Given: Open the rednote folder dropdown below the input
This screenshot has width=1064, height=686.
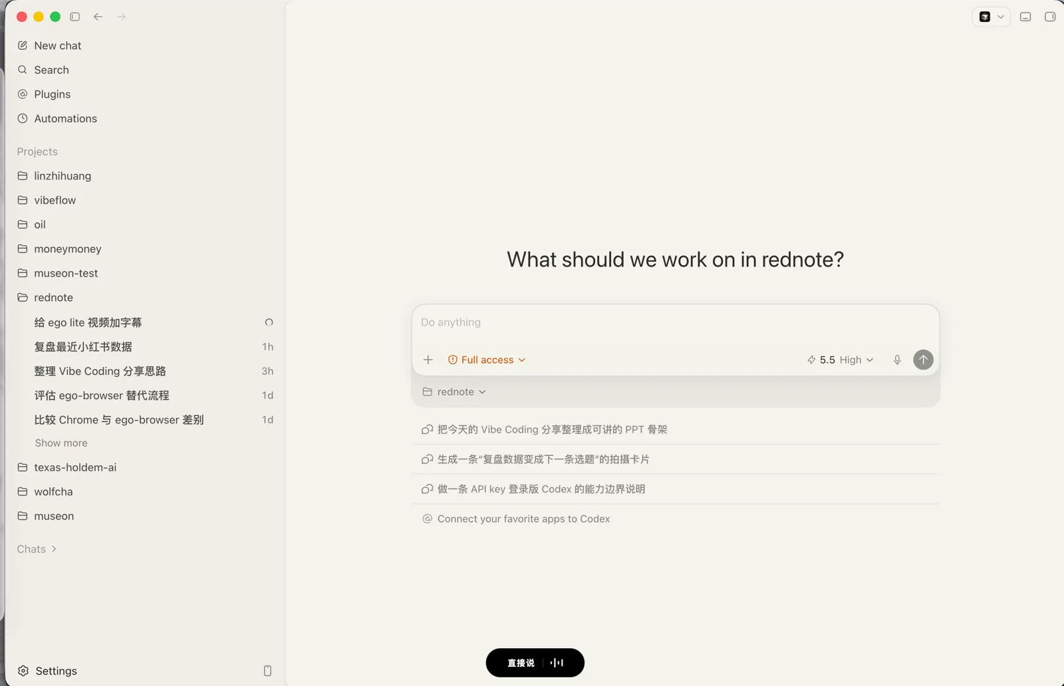Looking at the screenshot, I should coord(455,392).
